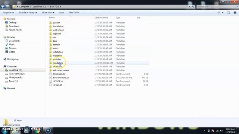239x134 pixels.
Task: Select Documents library
Action: tap(14, 41)
